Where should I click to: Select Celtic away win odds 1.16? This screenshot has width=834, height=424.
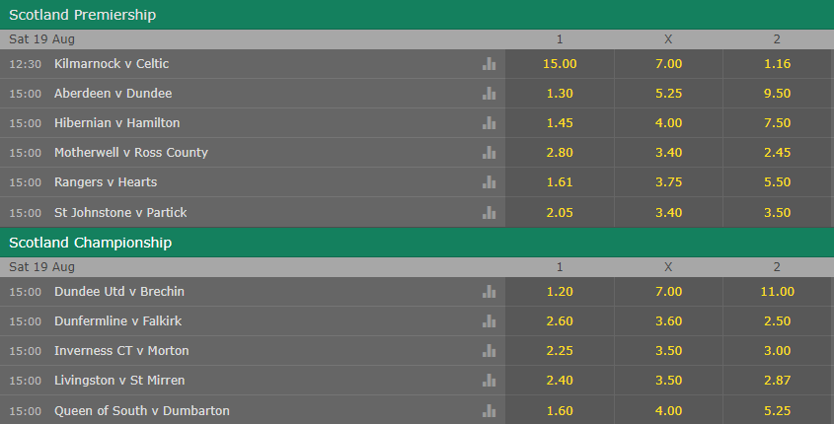778,64
